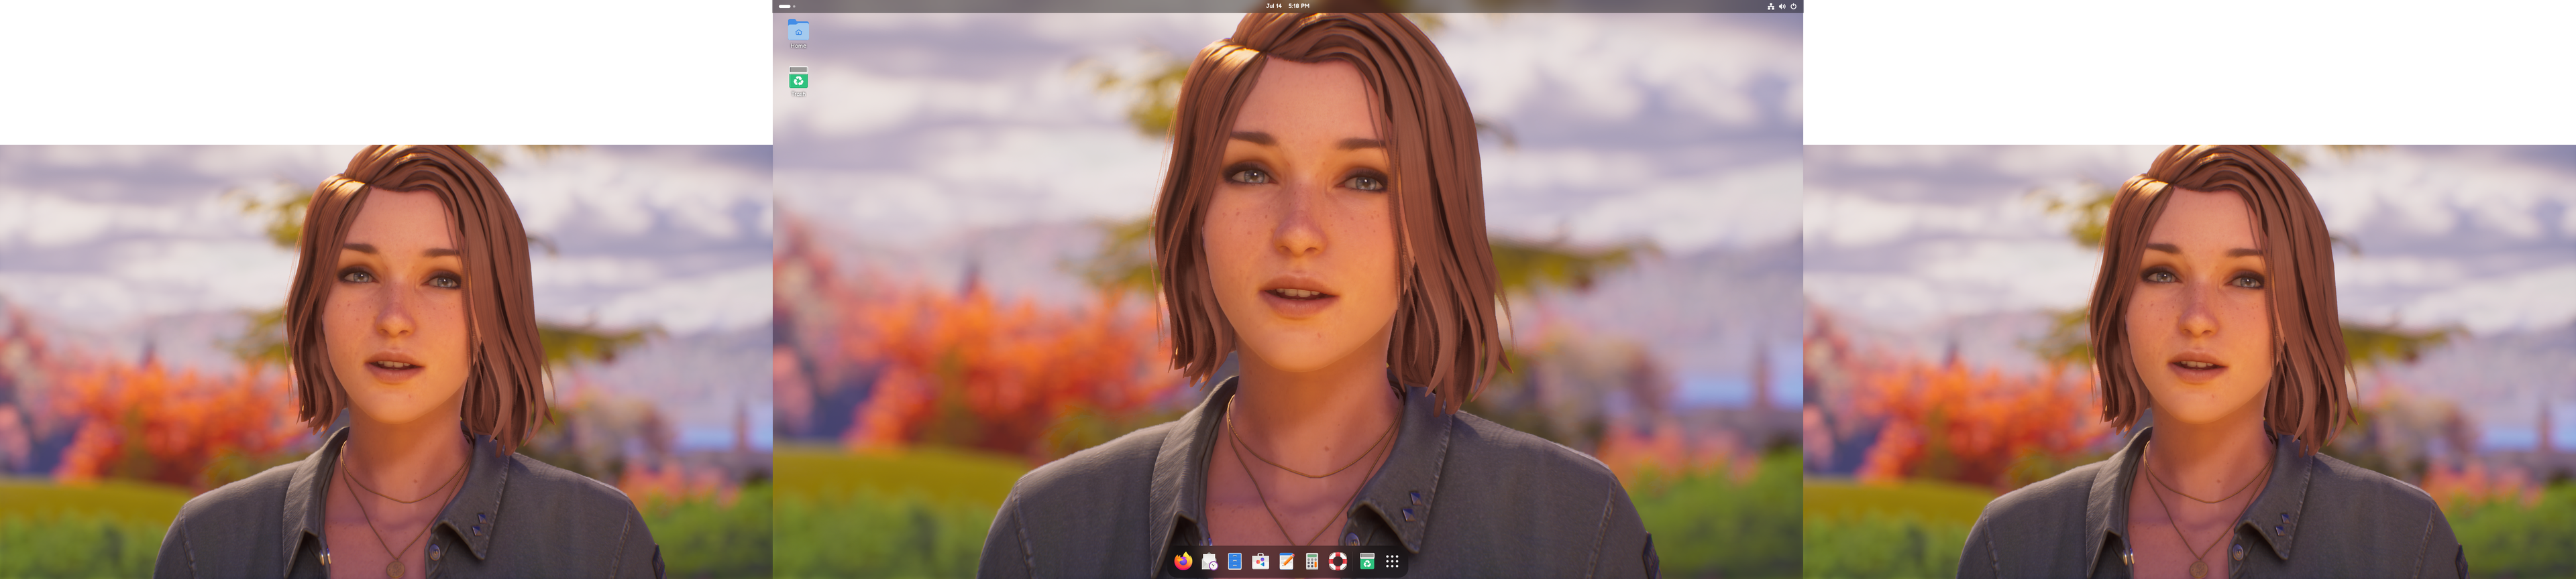Click the wired network status icon
Viewport: 2576px width, 579px height.
tap(1771, 6)
